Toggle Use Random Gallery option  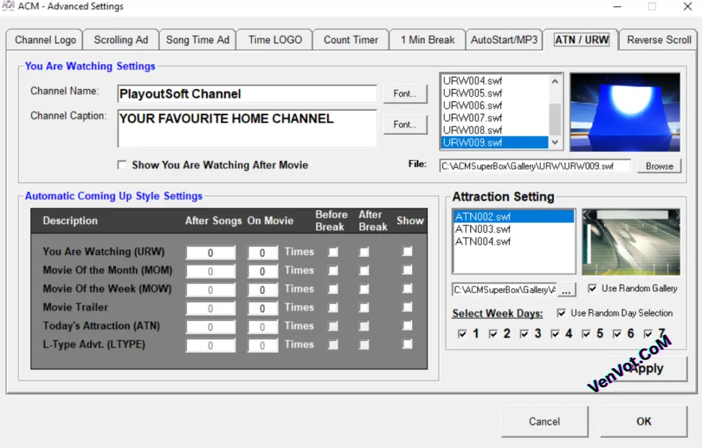pos(593,288)
